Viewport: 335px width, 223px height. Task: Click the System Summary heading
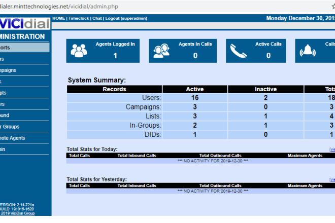coord(97,80)
